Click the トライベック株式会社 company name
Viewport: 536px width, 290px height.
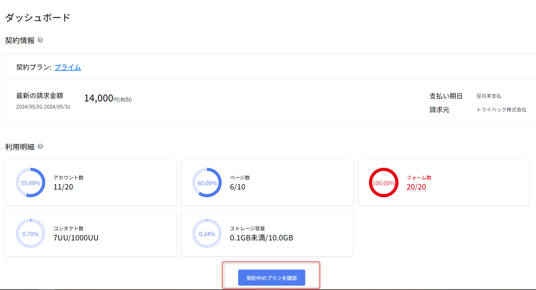pyautogui.click(x=501, y=110)
